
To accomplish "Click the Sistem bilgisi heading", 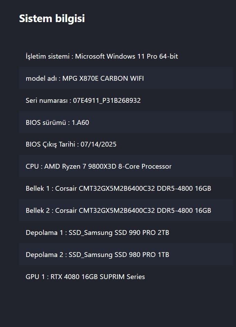I will (52, 19).
